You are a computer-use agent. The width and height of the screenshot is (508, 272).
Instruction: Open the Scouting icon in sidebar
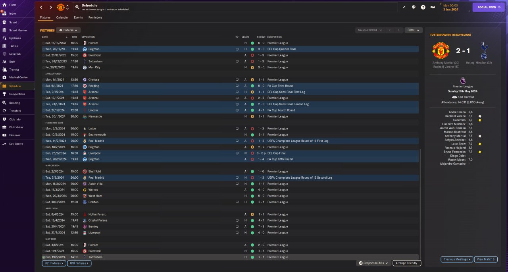[x=4, y=103]
